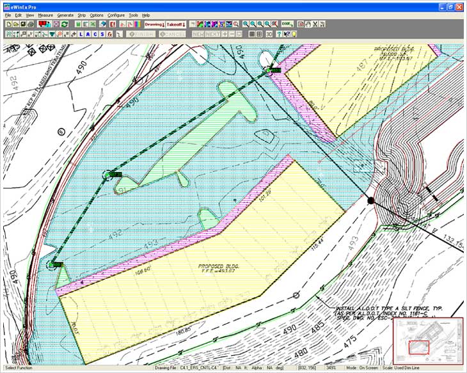Viewport: 467px width, 373px height.
Task: Click the middle circled green point marker
Action: [x=108, y=175]
